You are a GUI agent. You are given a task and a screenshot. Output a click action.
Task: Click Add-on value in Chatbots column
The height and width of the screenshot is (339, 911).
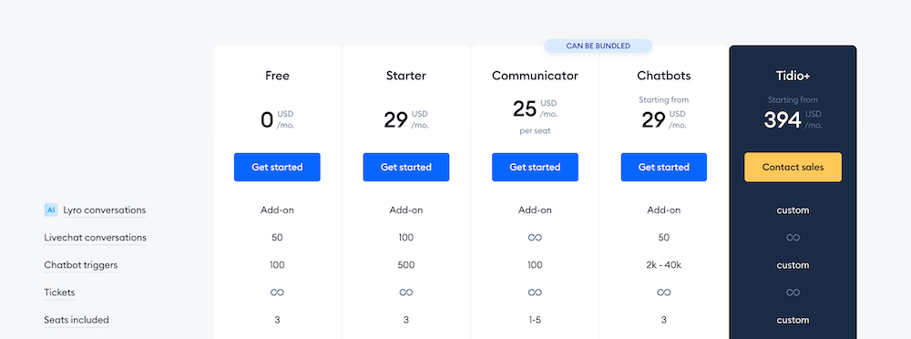coord(664,210)
